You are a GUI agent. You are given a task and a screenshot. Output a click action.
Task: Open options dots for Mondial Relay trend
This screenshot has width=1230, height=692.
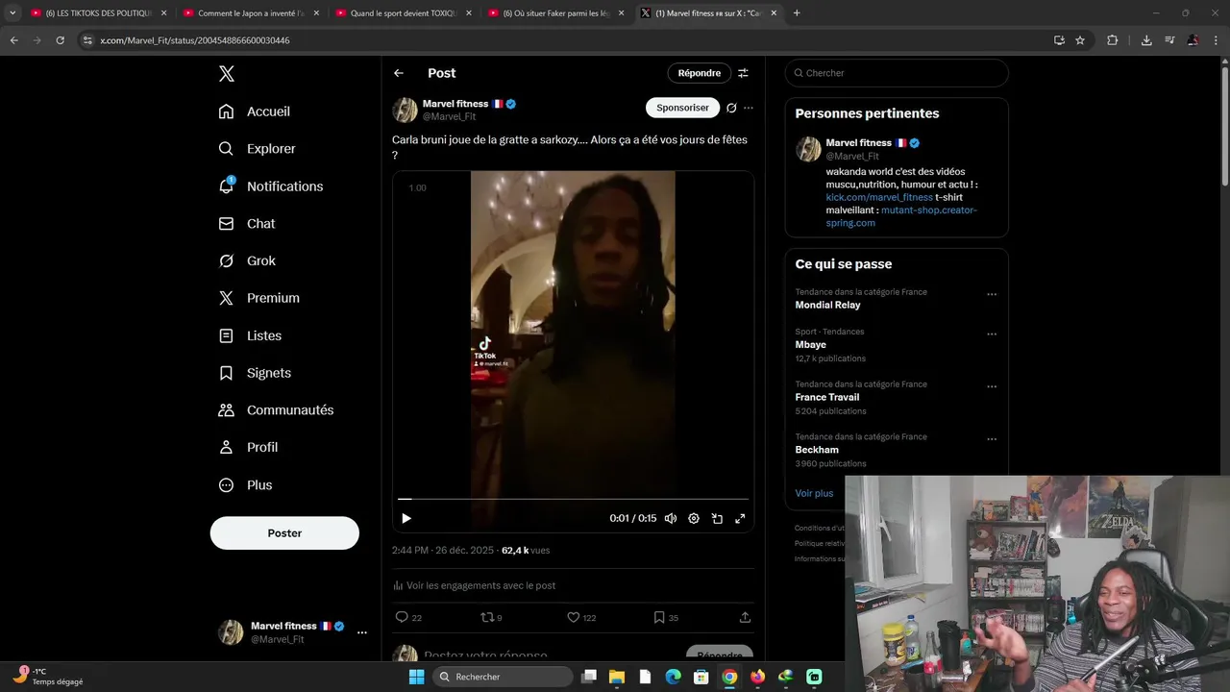tap(992, 294)
